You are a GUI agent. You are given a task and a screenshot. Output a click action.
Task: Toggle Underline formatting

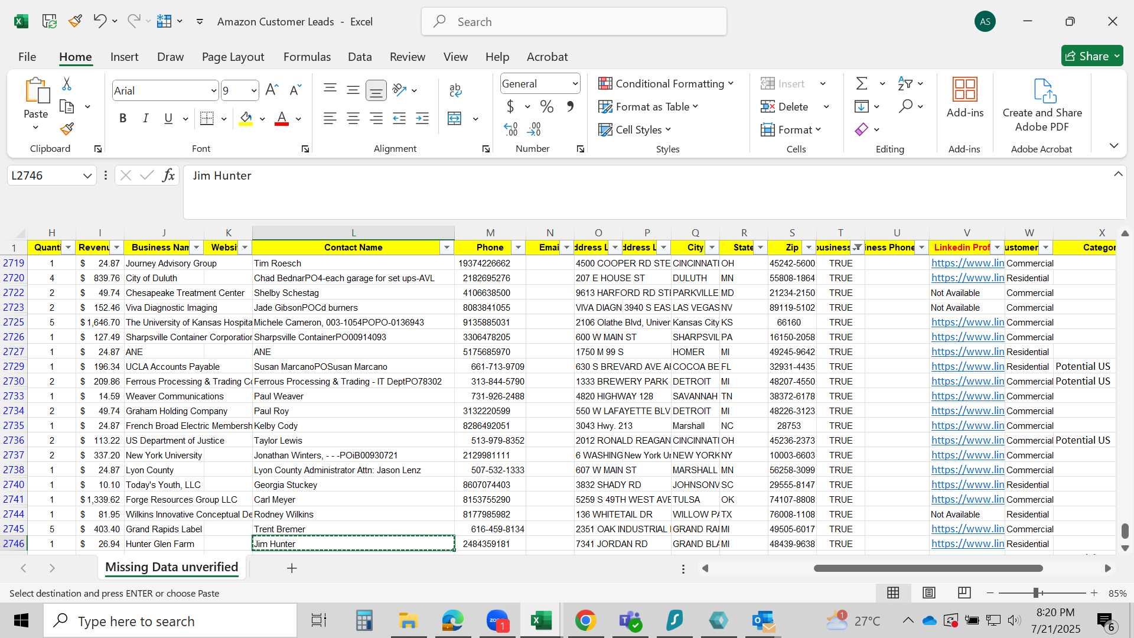[168, 119]
